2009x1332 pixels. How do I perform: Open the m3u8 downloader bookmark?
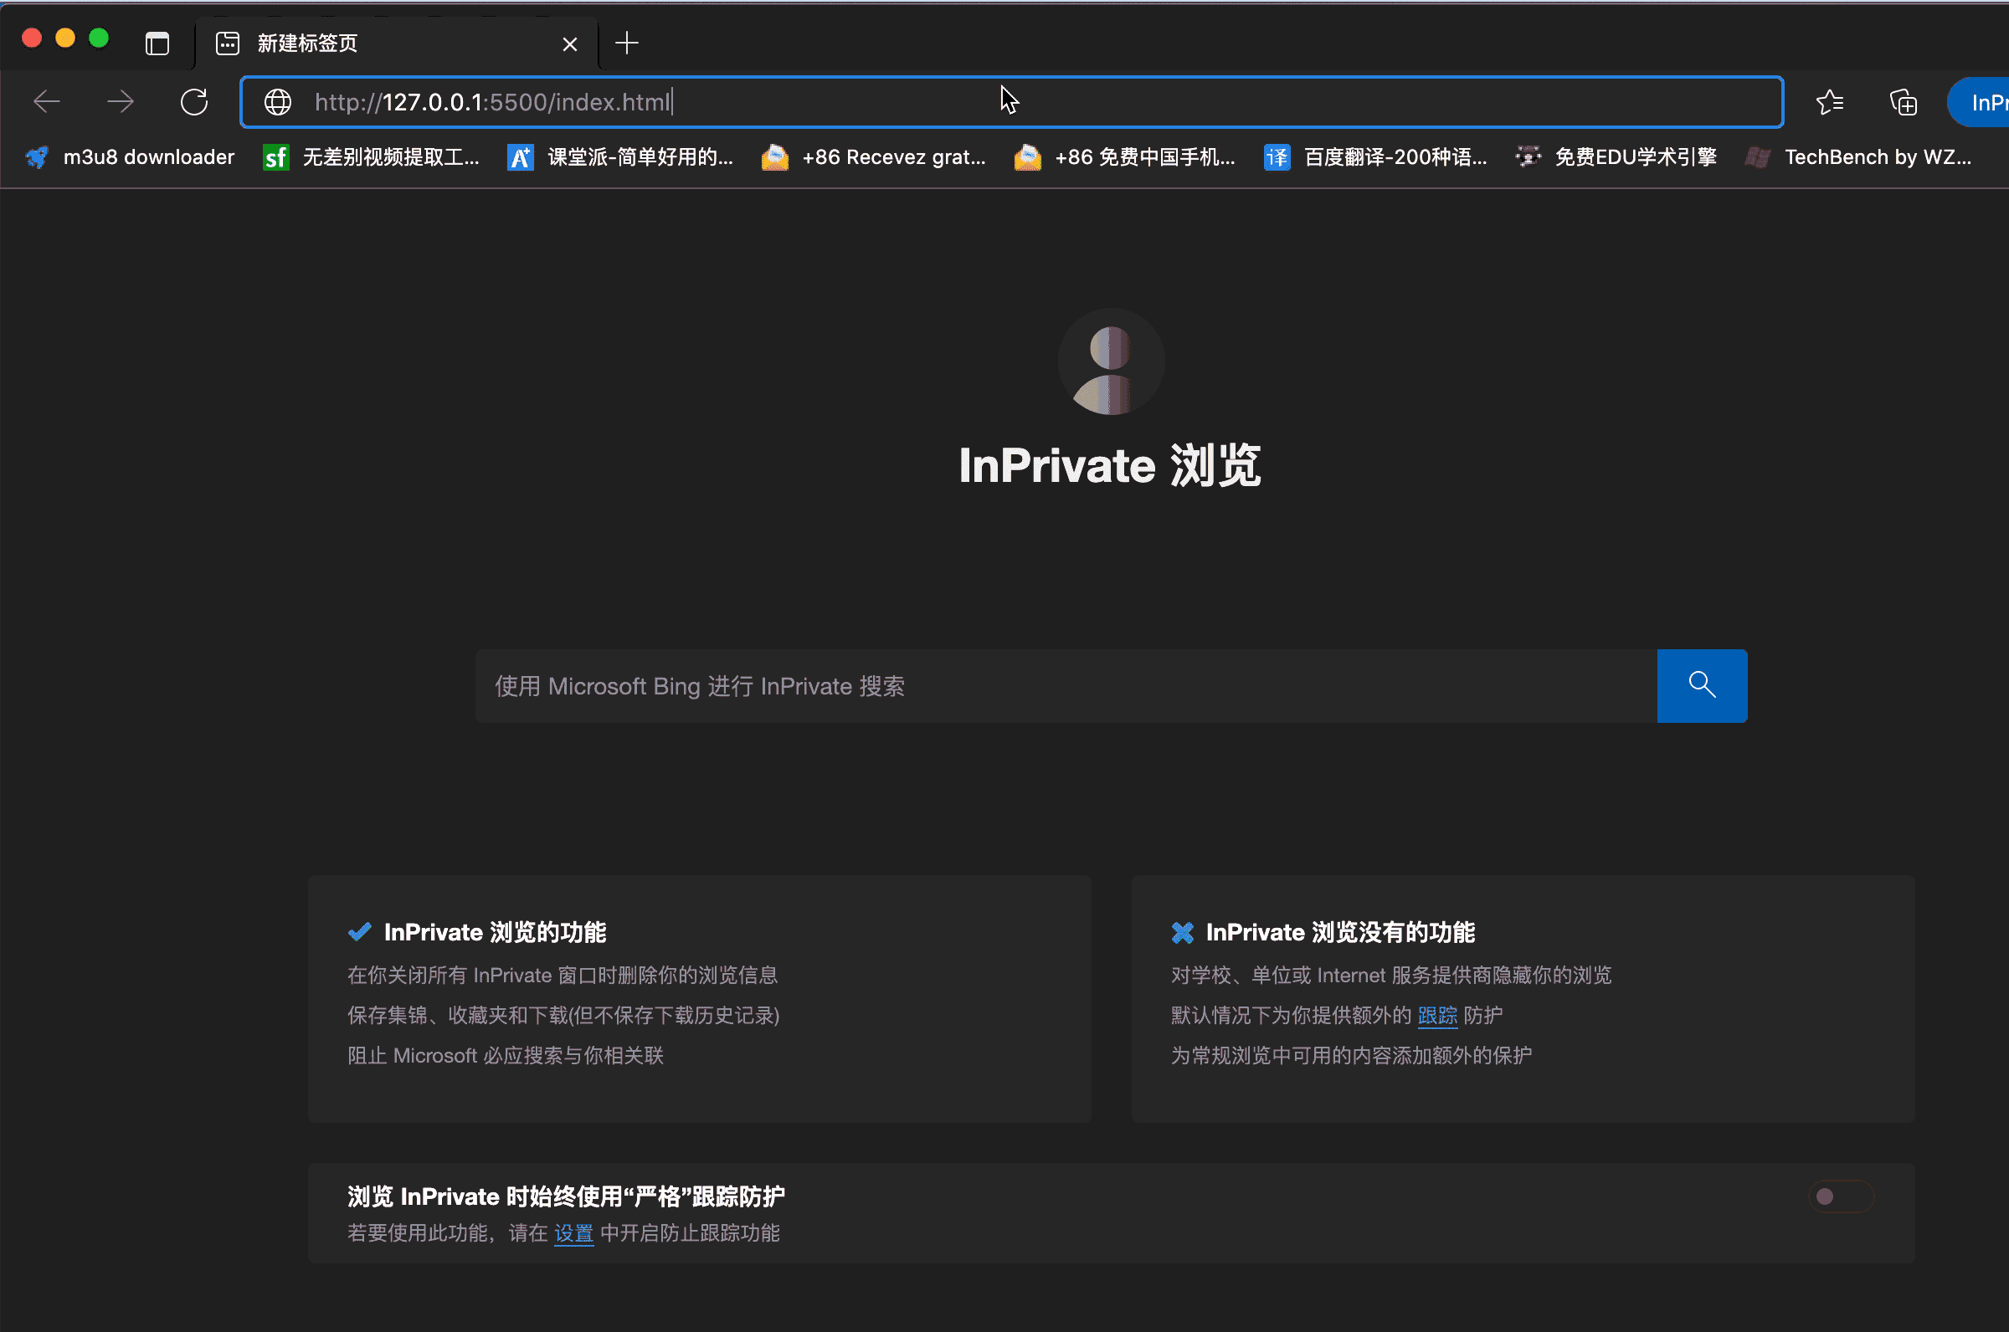130,157
